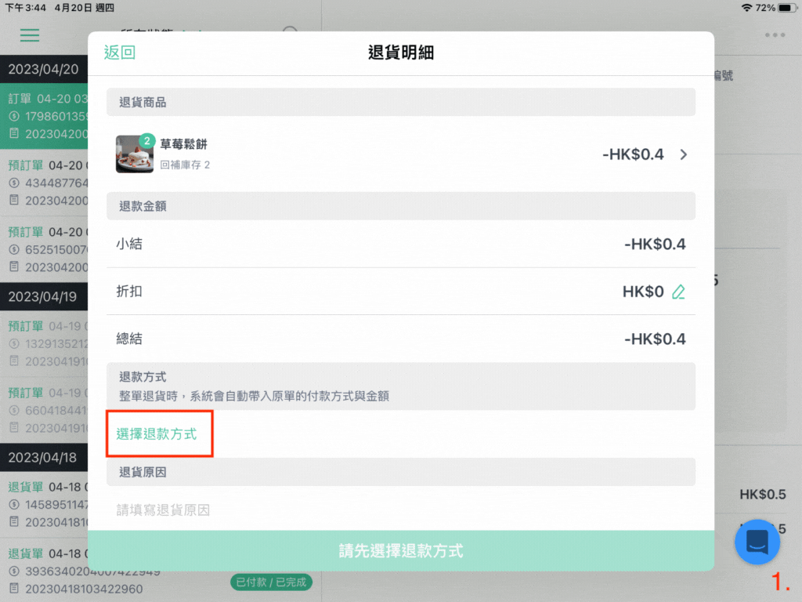Open 預訂單 order with number 1329135212

coord(44,343)
